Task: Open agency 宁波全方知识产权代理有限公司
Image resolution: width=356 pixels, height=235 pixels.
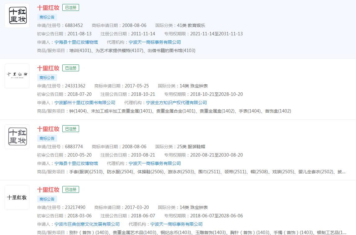Action: pos(176,103)
